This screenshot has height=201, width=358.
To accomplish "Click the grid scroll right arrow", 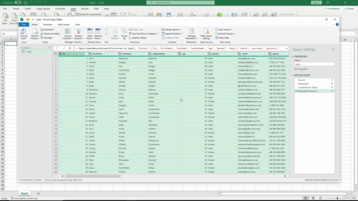I will coord(285,176).
